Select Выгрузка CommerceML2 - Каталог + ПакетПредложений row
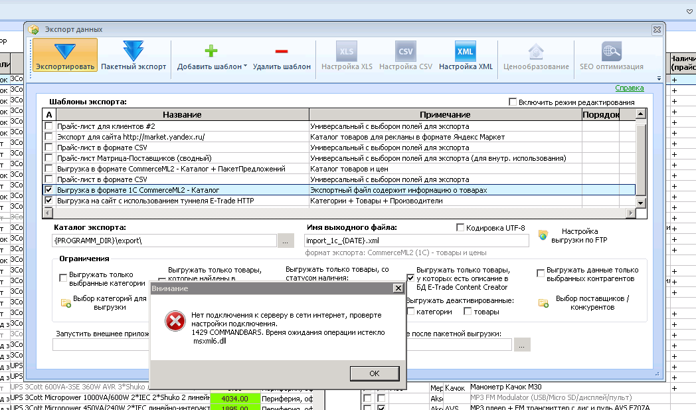 coord(339,169)
